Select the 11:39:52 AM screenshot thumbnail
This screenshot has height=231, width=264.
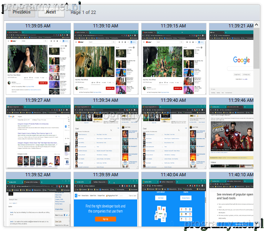point(38,203)
